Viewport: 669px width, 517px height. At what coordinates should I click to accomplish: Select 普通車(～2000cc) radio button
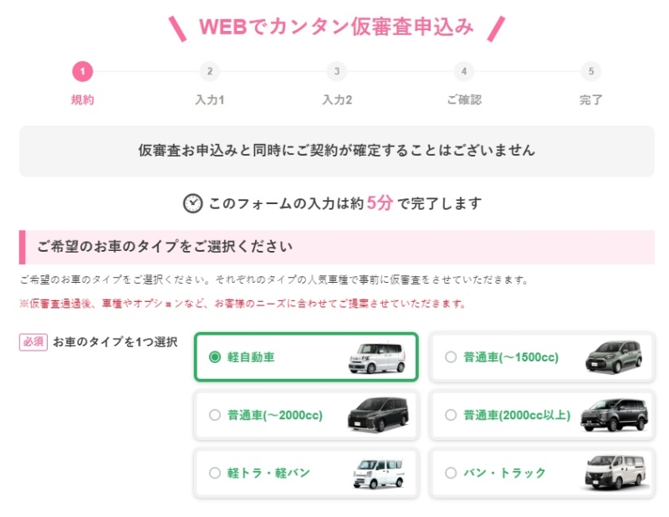pos(215,415)
